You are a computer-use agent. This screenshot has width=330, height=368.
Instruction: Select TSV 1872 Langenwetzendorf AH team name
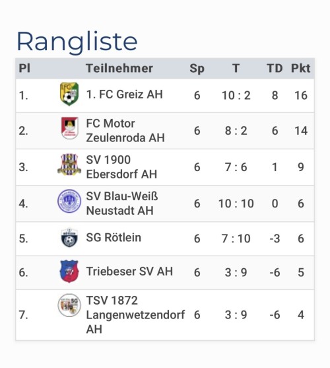click(135, 314)
